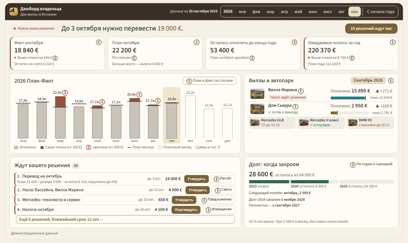Viewport: 408px width, 243px height.
Task: Show info for Осталось оплатить до конца года
Action: (x=295, y=42)
